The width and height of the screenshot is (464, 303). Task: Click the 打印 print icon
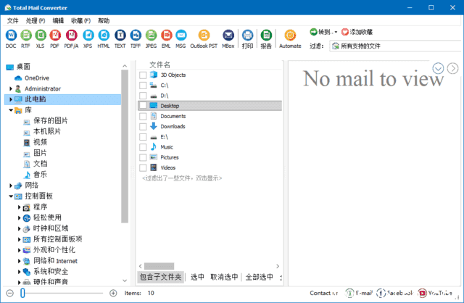(247, 38)
